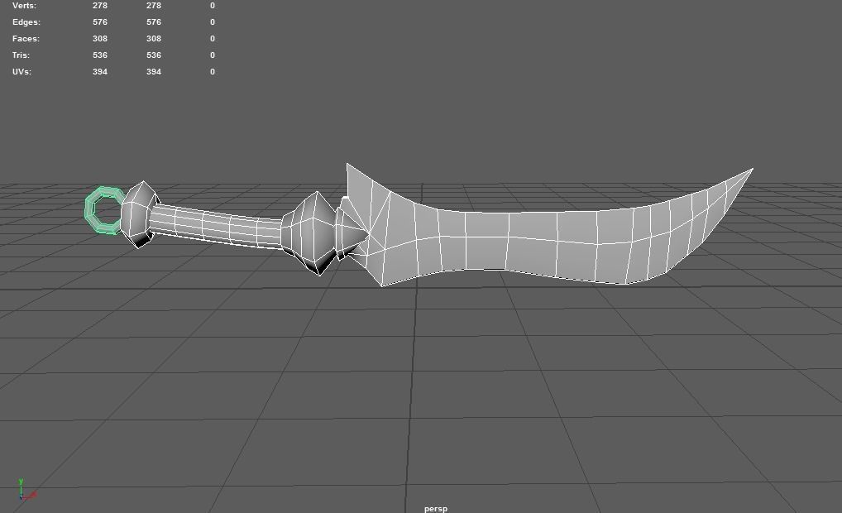This screenshot has width=842, height=513.
Task: Click the zero value in the Verts row
Action: [213, 5]
